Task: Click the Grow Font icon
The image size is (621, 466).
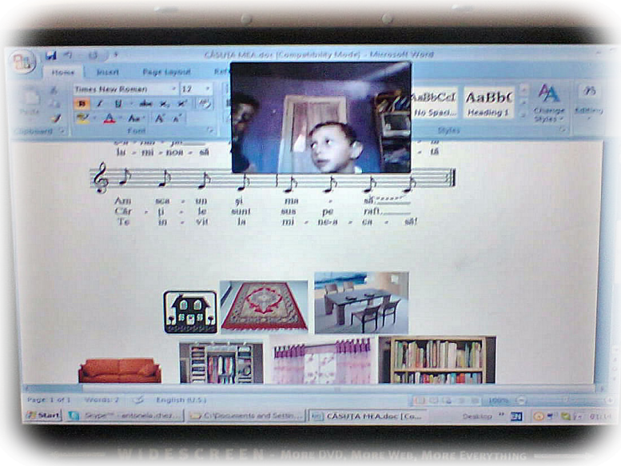Action: pos(158,118)
